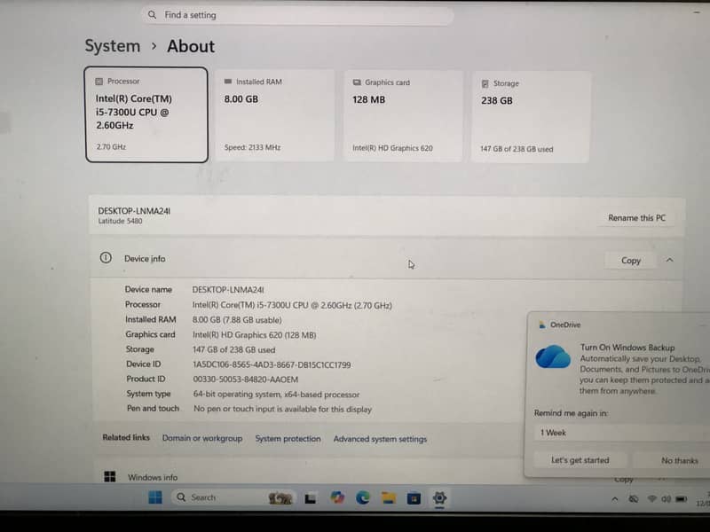The image size is (710, 532).
Task: Click the OneDrive popup title label
Action: 565,325
